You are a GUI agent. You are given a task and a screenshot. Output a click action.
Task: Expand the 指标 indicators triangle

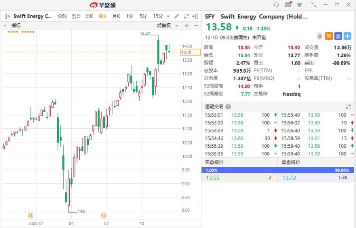click(x=5, y=26)
